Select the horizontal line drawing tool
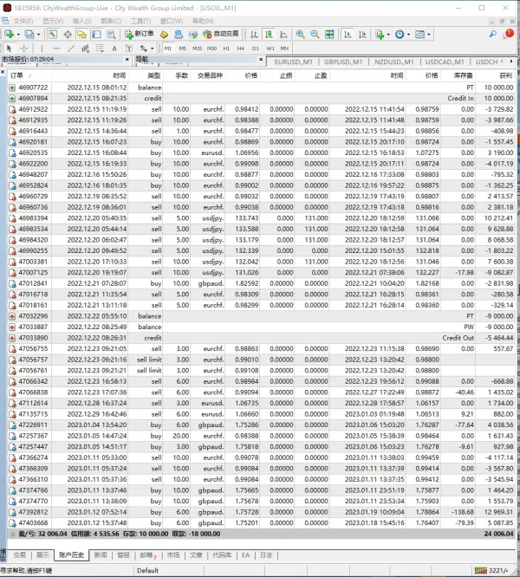520x577 pixels. coord(56,49)
